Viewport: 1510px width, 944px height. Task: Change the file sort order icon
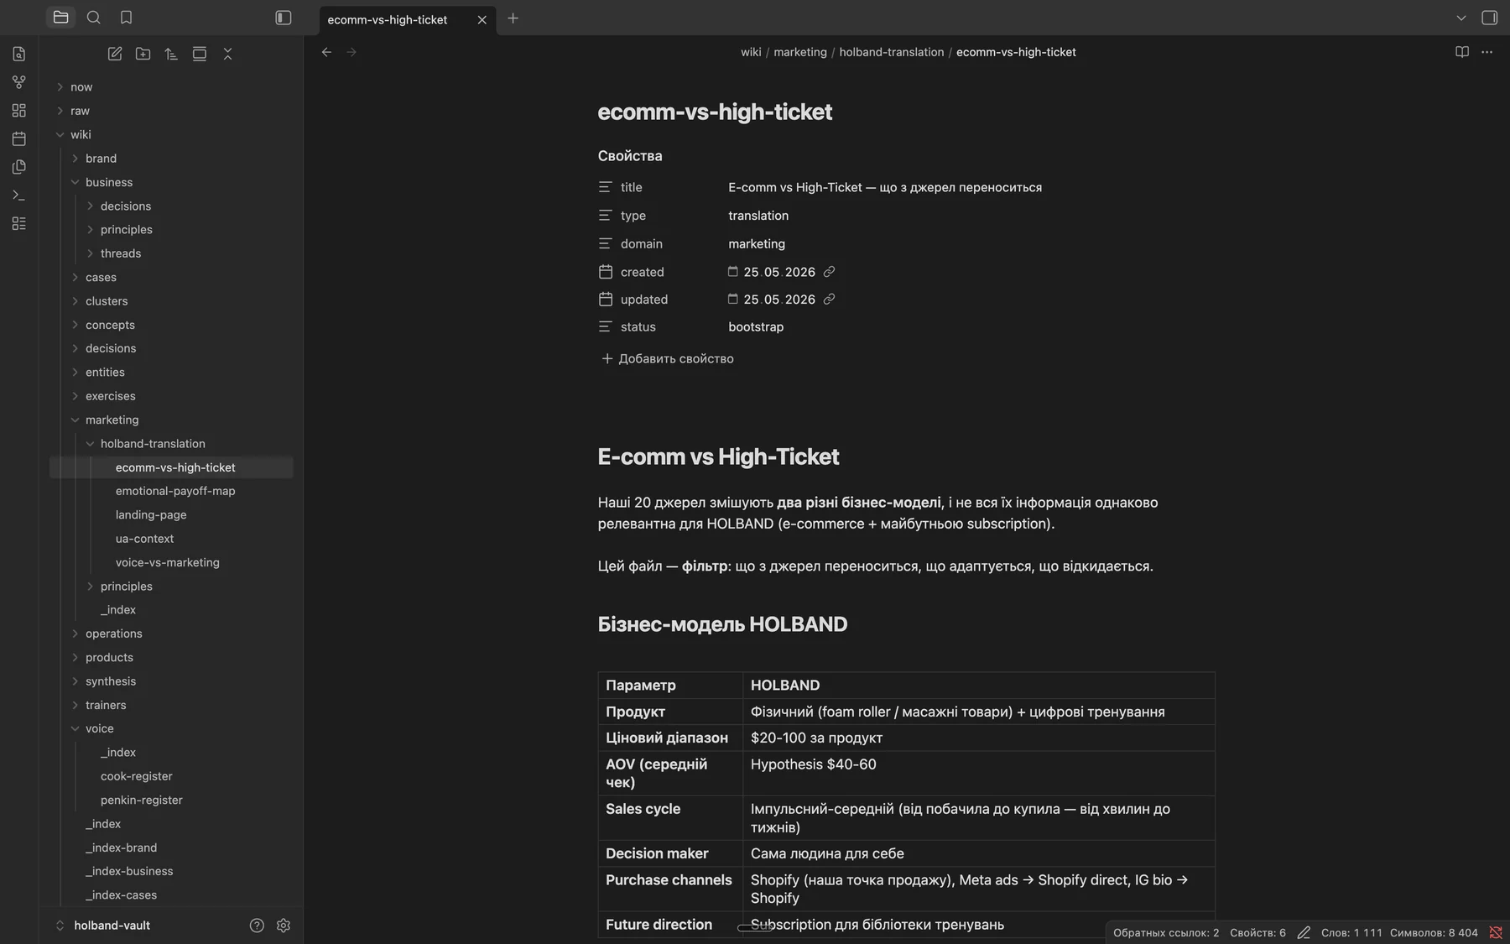171,54
